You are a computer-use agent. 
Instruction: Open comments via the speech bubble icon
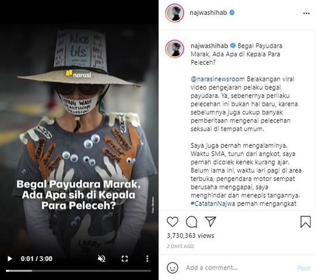pos(191,222)
